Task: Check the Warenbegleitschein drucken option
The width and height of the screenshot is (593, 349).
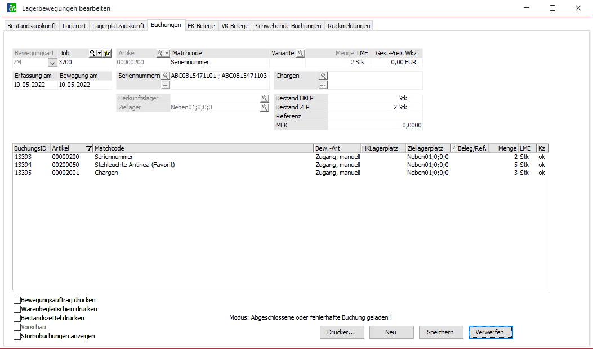Action: [17, 309]
